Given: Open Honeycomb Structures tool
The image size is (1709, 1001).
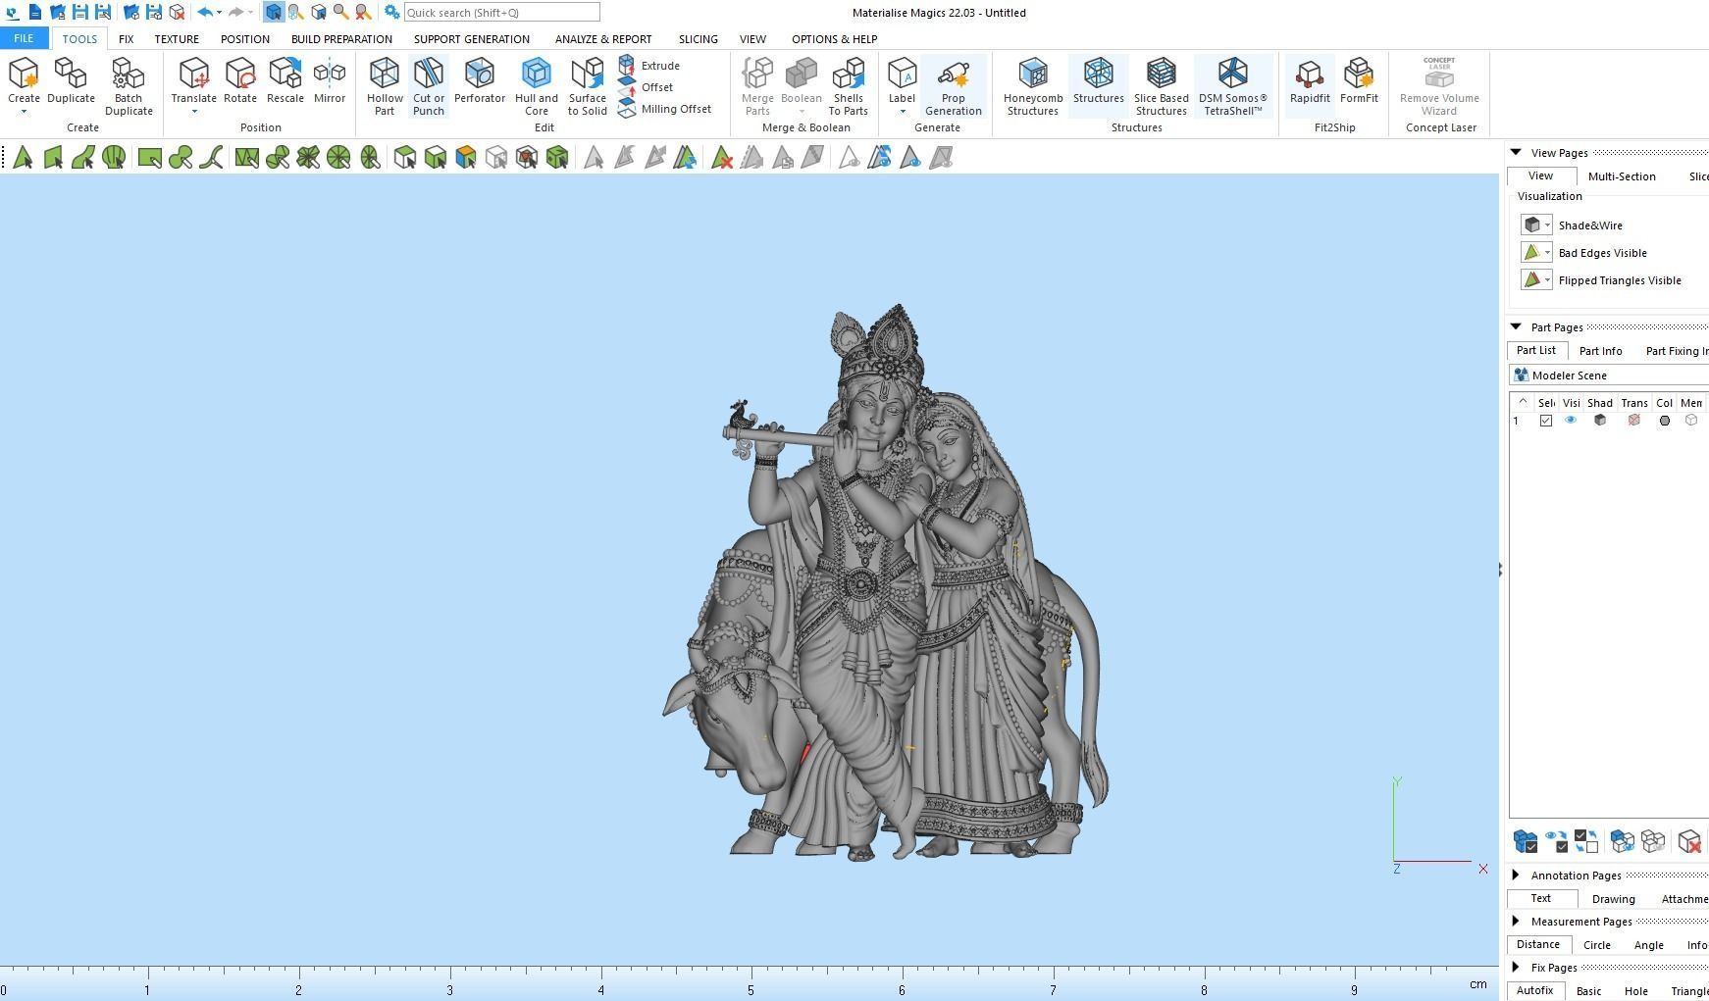Looking at the screenshot, I should 1033,86.
